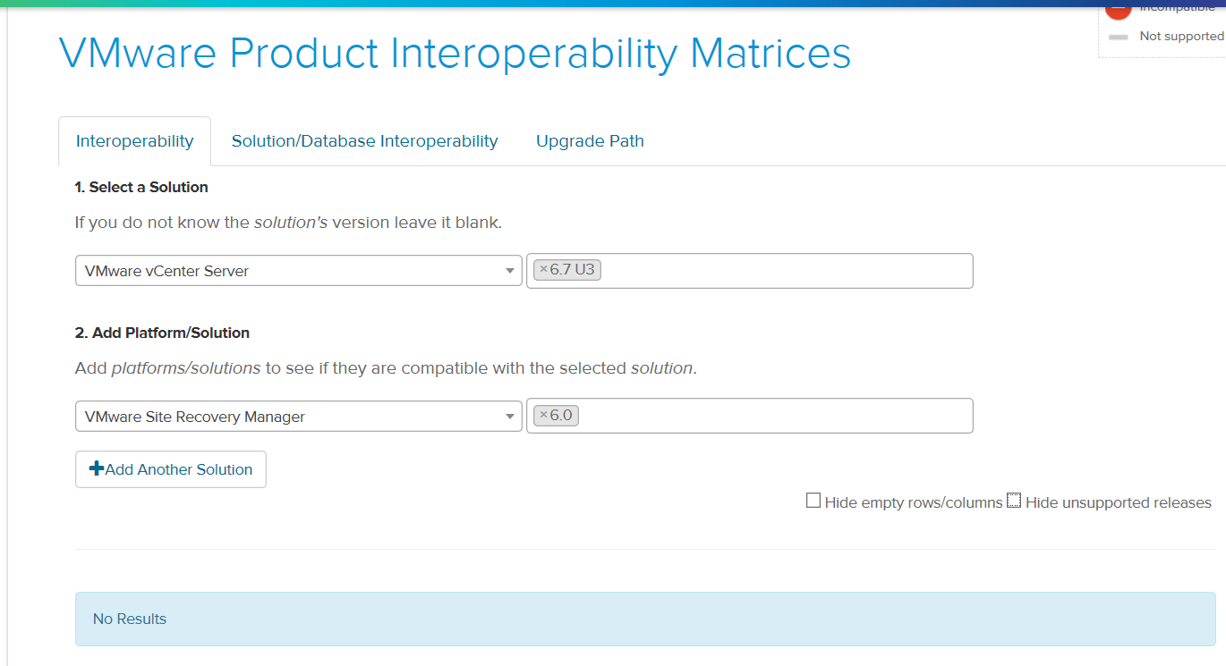Click the gray Not supported legend dash
This screenshot has height=666, width=1226.
click(1118, 37)
